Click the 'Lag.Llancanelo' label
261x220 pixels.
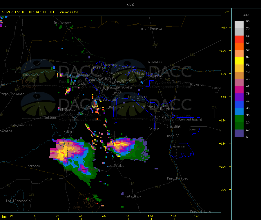tap(19, 201)
